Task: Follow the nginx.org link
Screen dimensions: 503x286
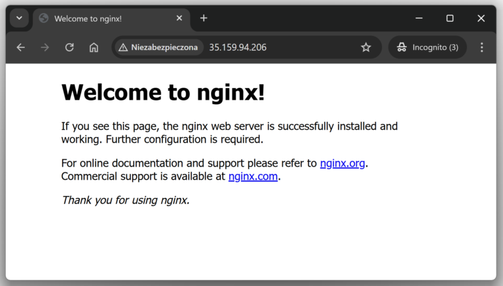Action: (343, 163)
